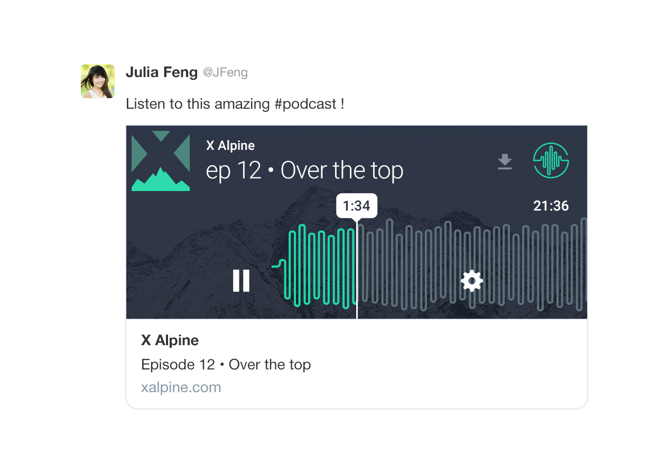Screen dimensions: 668x475
Task: Click the X Alpine mountain logo
Action: [x=161, y=160]
